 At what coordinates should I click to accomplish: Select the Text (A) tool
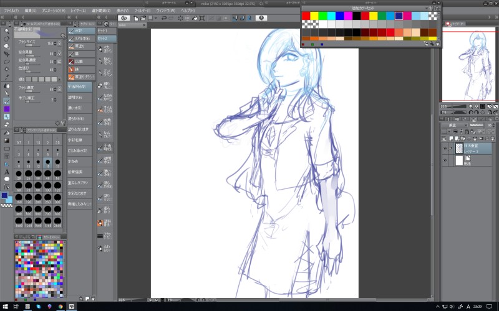[6, 172]
